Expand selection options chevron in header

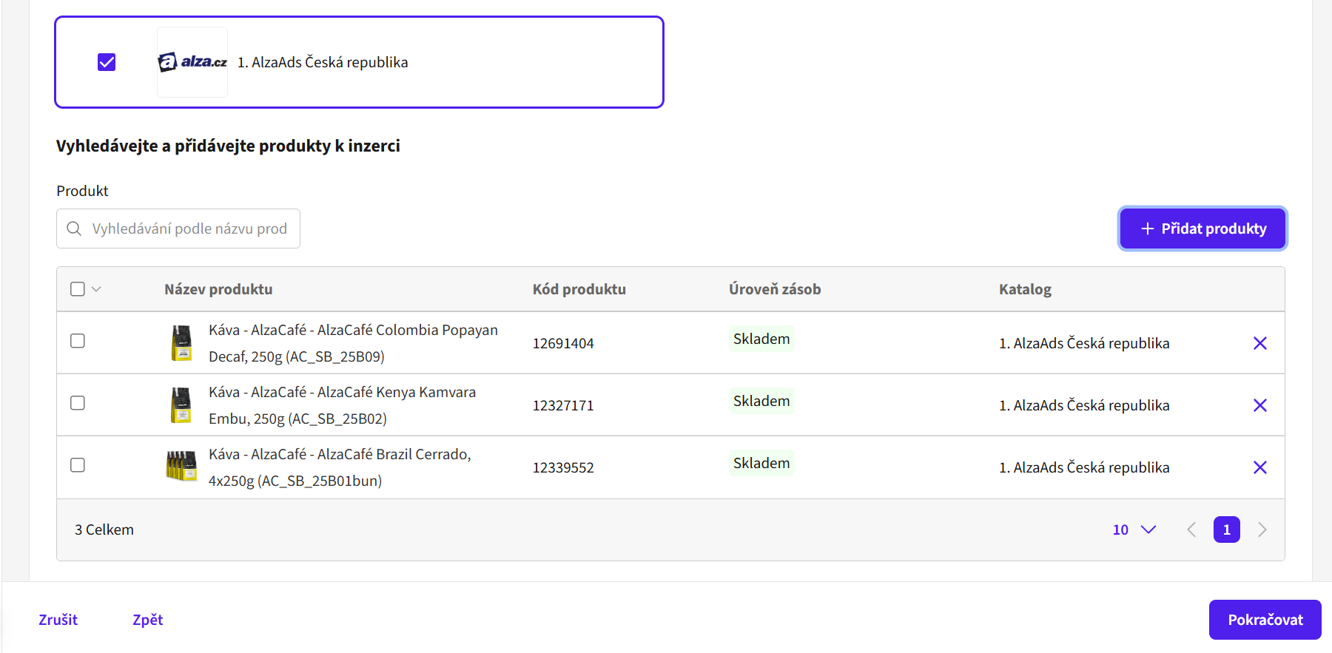[96, 289]
